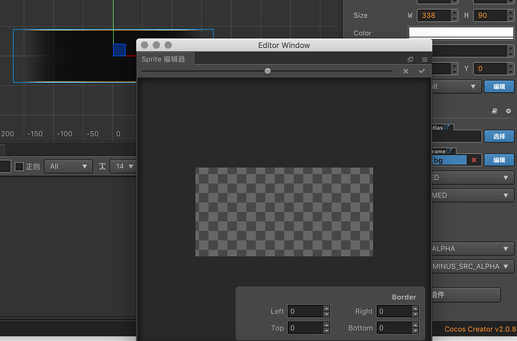Select the Sprite 编辑器 tab
The width and height of the screenshot is (517, 341).
[x=163, y=59]
